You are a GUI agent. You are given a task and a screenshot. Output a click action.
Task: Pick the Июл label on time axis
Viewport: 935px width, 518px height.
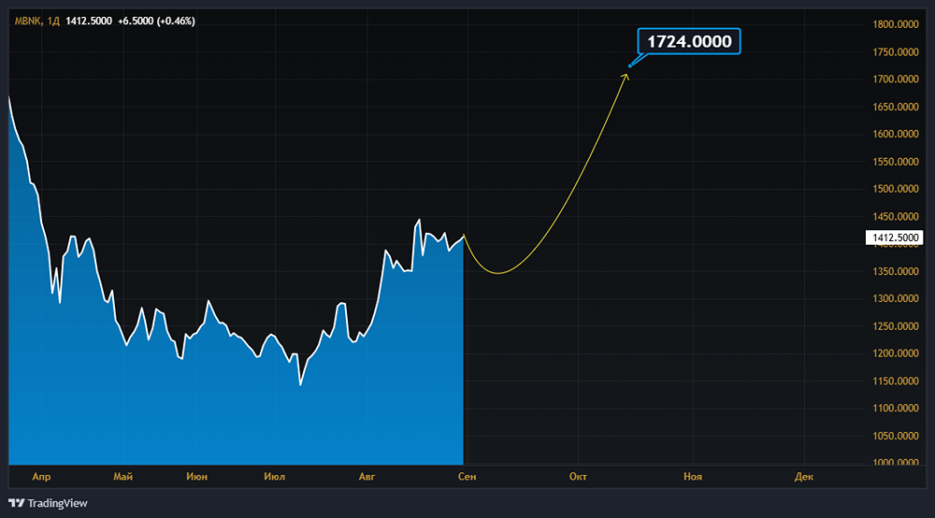click(275, 477)
